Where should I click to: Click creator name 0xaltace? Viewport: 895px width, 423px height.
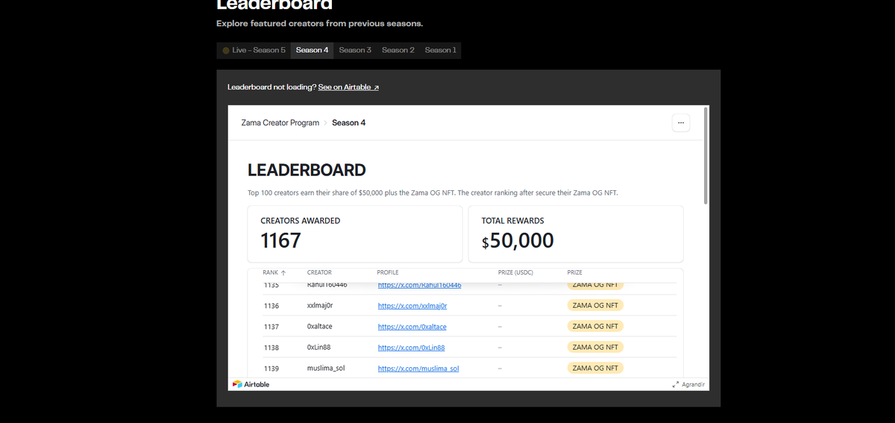tap(321, 327)
